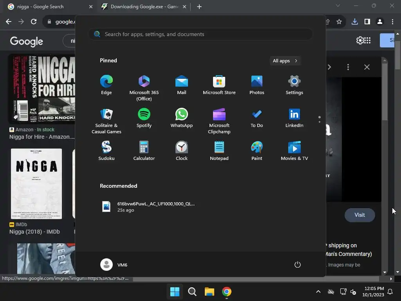The height and width of the screenshot is (301, 401).
Task: Open the Sudoku game
Action: pos(107,151)
